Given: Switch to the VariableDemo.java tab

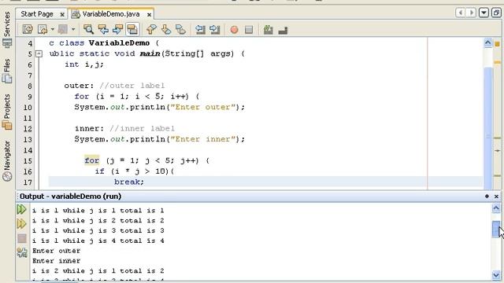Looking at the screenshot, I should coord(110,14).
